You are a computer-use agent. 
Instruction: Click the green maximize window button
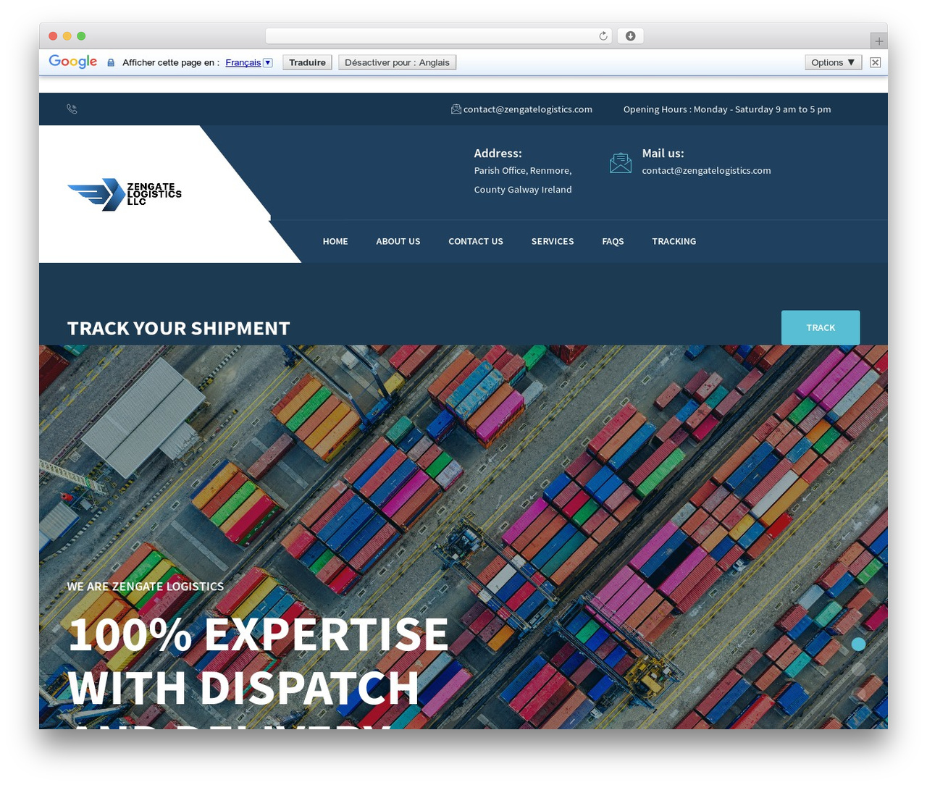coord(81,36)
